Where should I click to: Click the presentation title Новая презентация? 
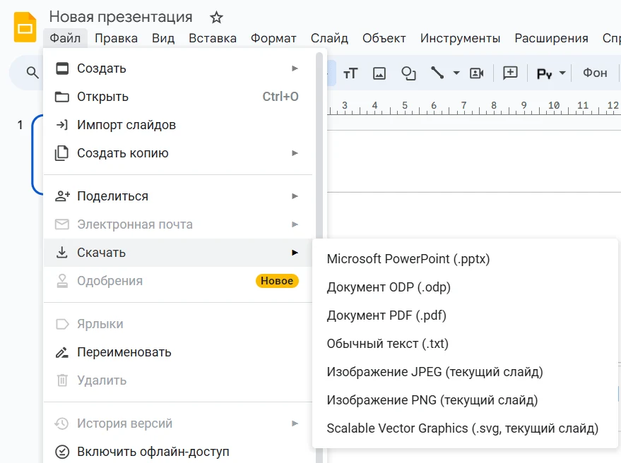(x=121, y=17)
